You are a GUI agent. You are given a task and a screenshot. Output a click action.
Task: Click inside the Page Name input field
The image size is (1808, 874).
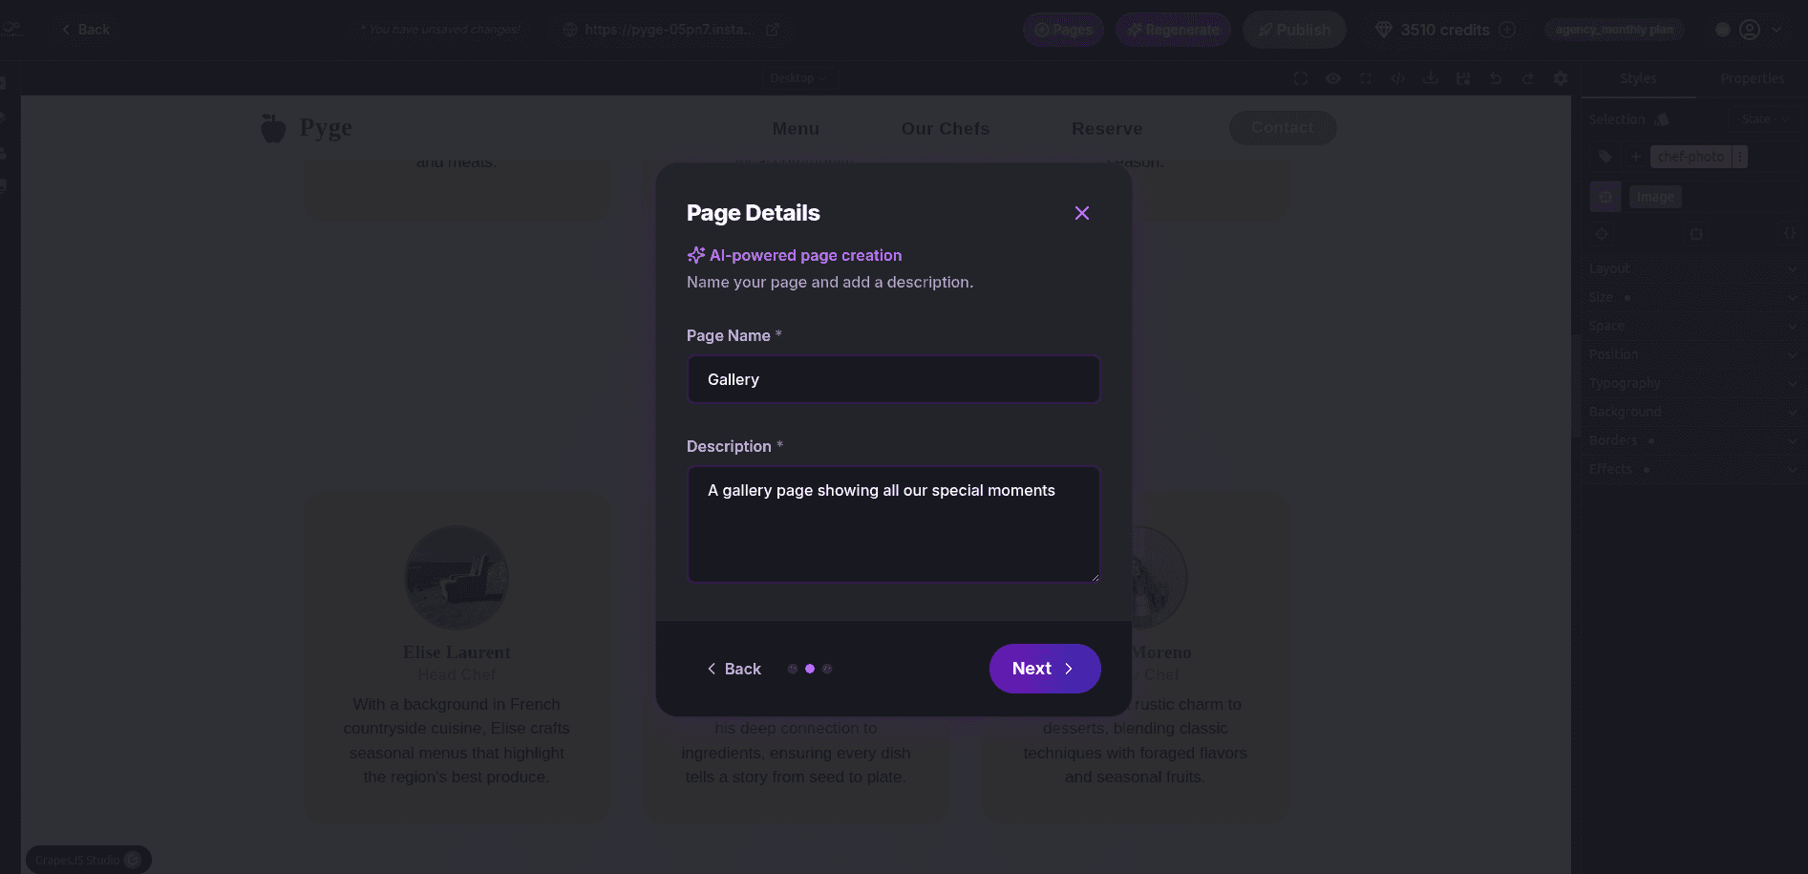(x=893, y=379)
